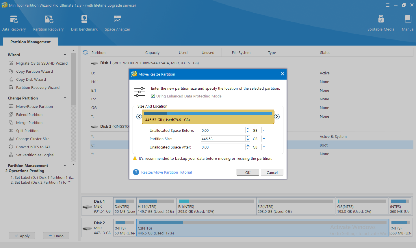Screen dimensions: 416x248
Task: Click the Set Partition as Logical icon
Action: 11,155
